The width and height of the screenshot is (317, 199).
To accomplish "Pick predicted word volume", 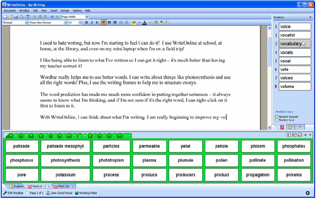I will [295, 86].
